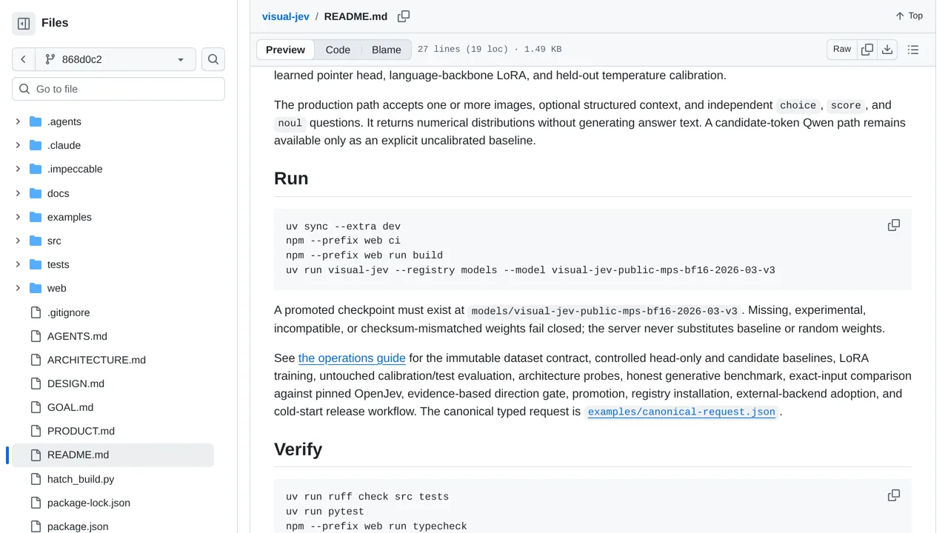Screen dimensions: 948x533
Task: Click the README.md file icon
Action: (36, 455)
